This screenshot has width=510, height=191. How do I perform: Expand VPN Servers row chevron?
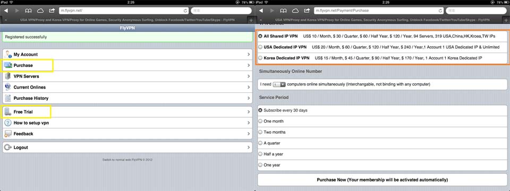click(x=249, y=76)
